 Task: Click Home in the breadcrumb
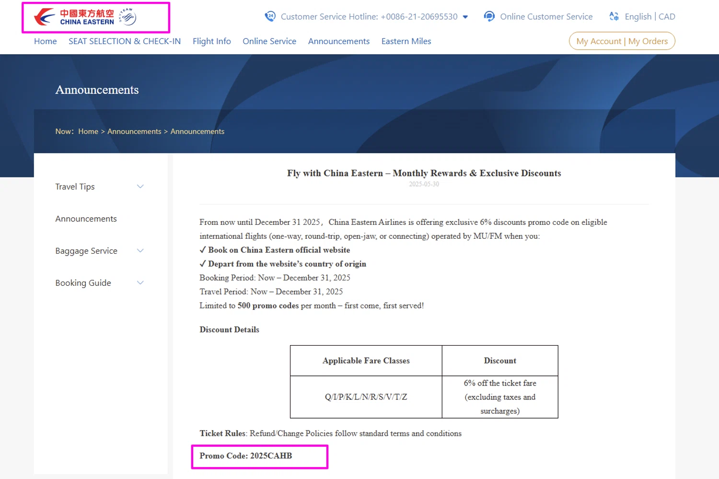coord(88,131)
